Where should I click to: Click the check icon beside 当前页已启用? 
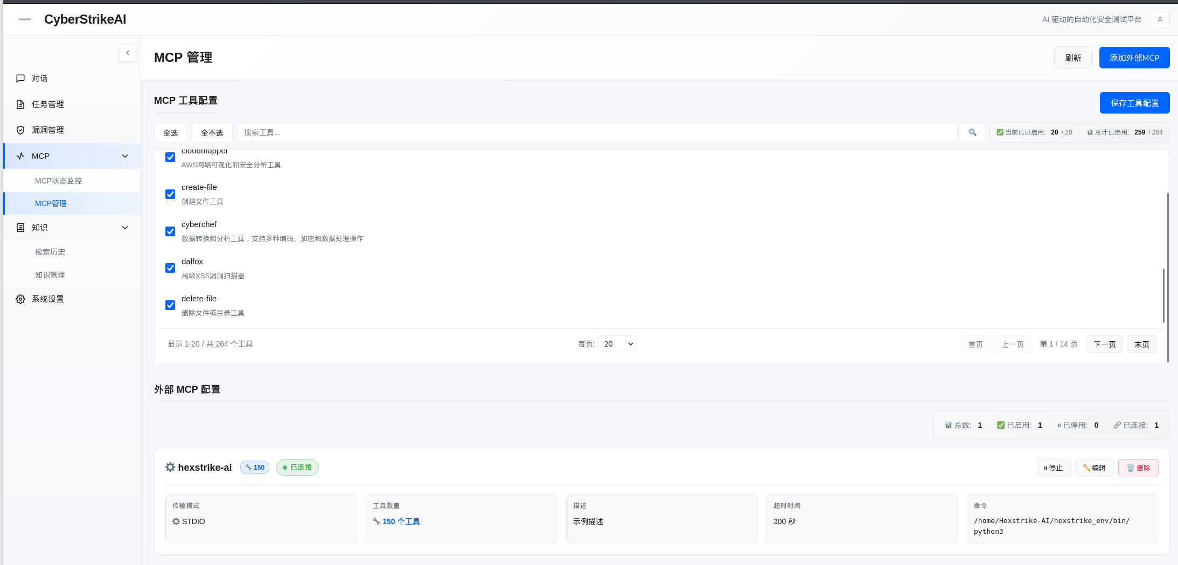(x=1000, y=132)
